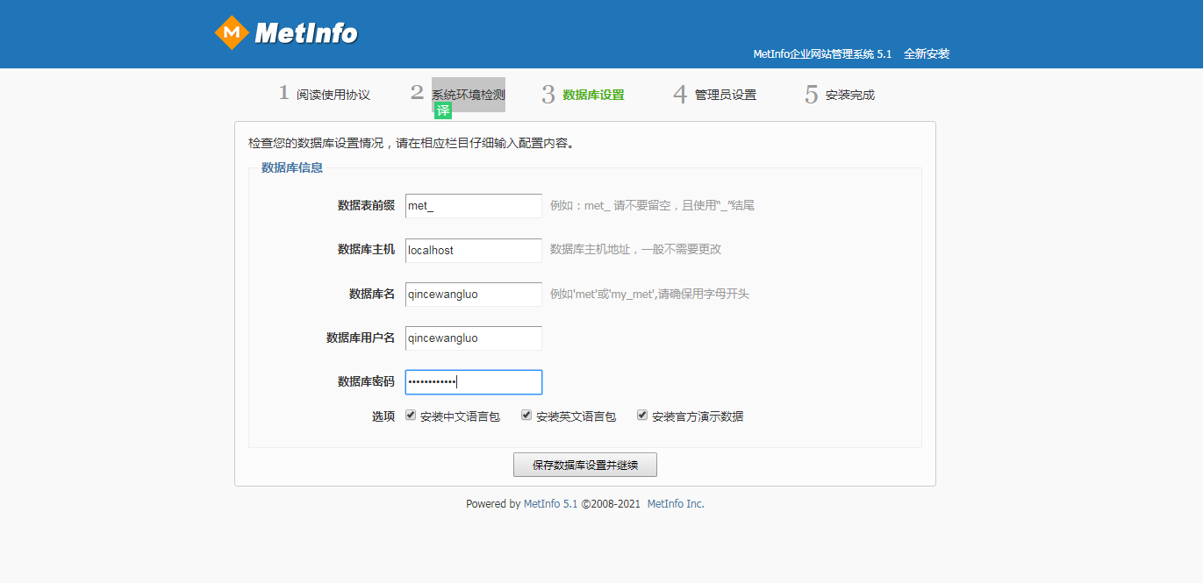1203x583 pixels.
Task: Go to step 4 管理员设置
Action: [x=715, y=94]
